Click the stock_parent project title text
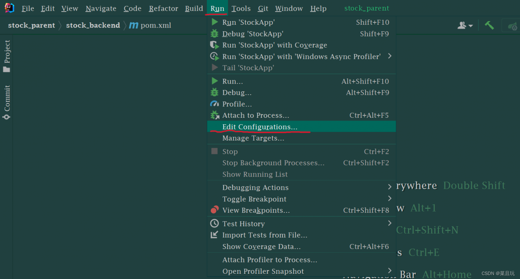The height and width of the screenshot is (279, 520). coord(366,8)
